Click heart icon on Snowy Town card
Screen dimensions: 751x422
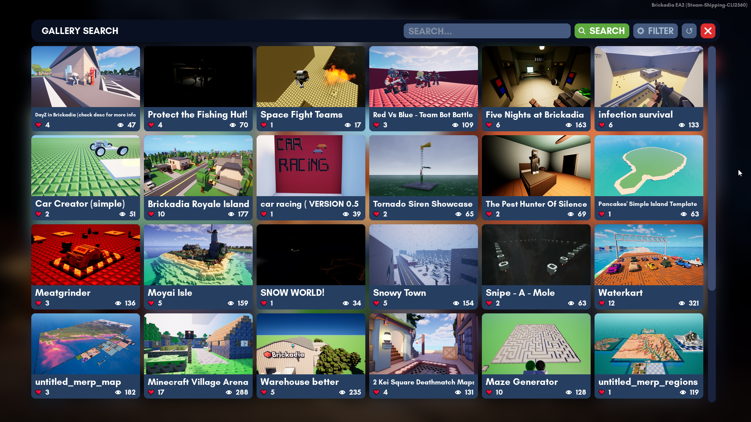[376, 303]
